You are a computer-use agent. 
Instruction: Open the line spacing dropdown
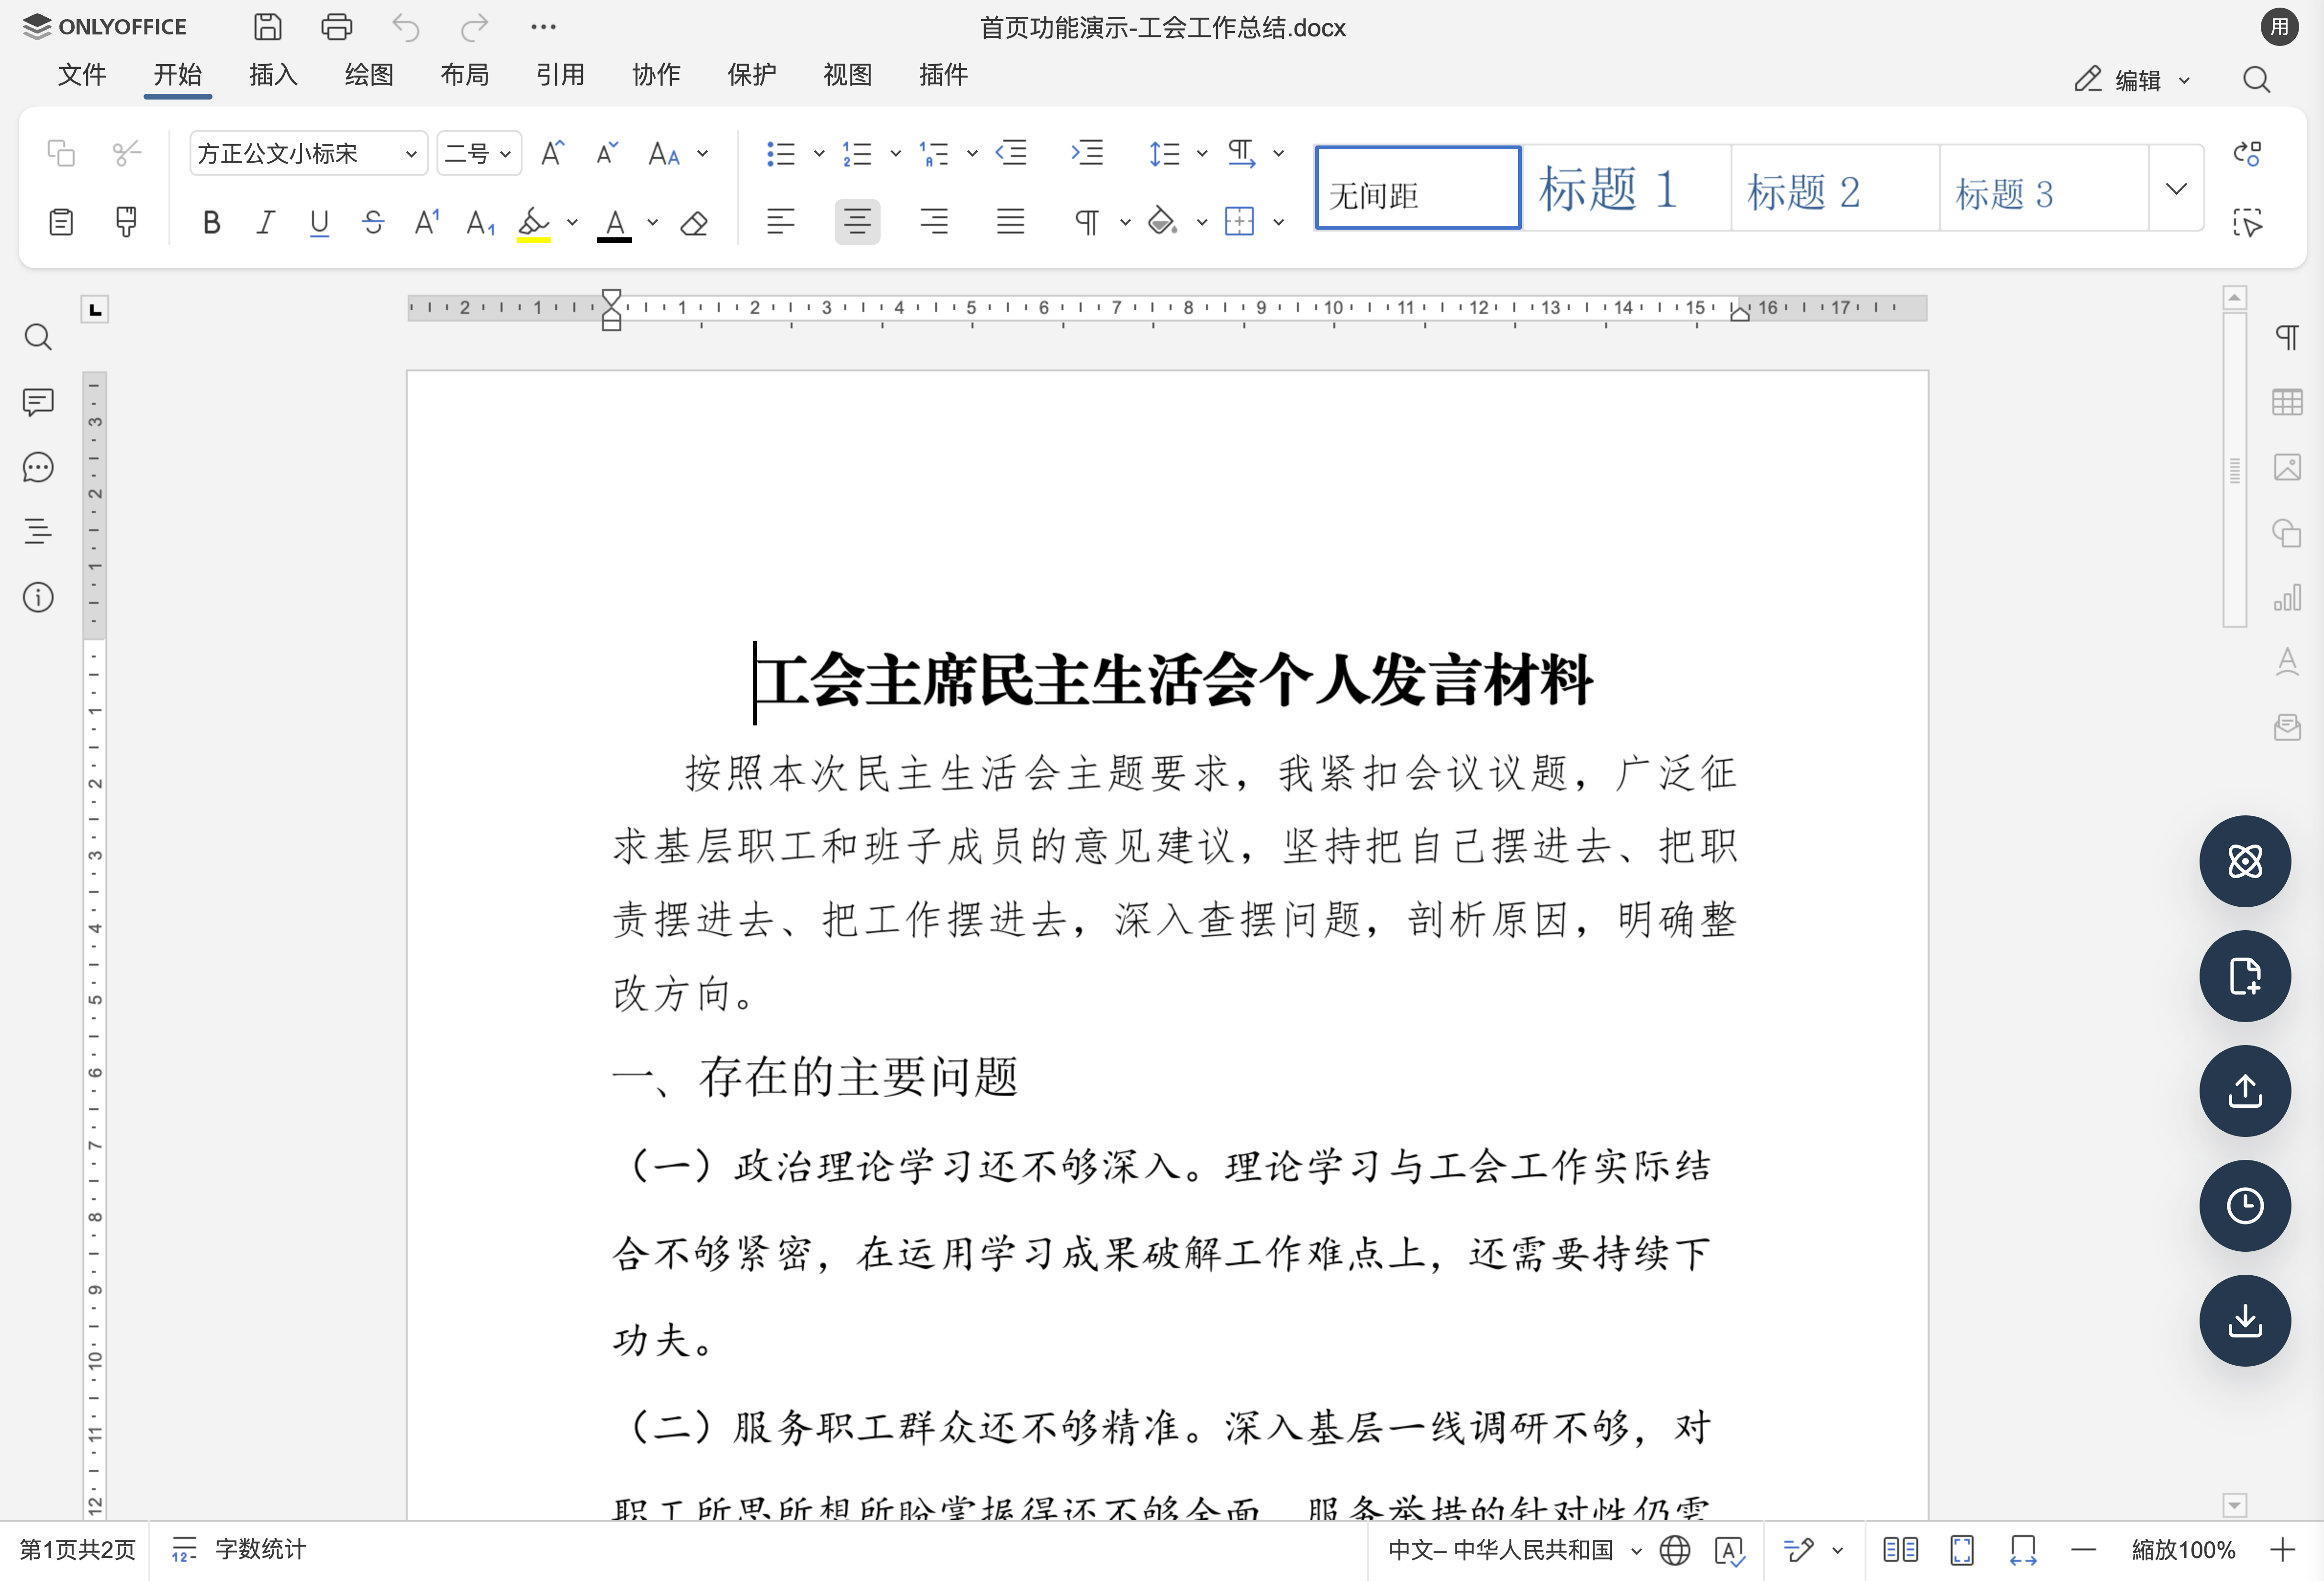1202,153
